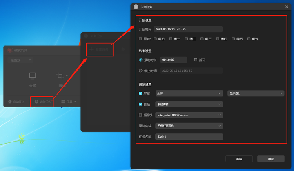Open the arrow beside the 区域 crop icon
This screenshot has height=171, width=294.
[67, 76]
